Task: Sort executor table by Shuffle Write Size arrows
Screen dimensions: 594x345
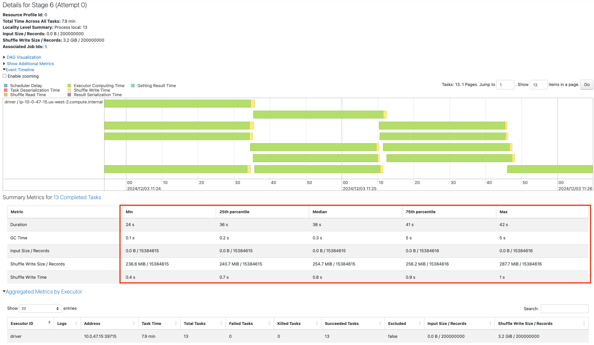Action: click(x=584, y=323)
